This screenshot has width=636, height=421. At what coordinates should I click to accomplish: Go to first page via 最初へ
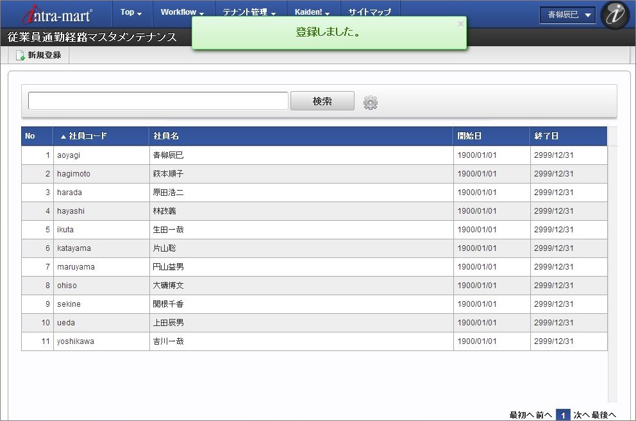tap(521, 415)
